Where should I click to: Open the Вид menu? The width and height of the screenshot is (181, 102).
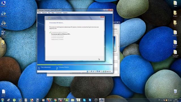click(x=49, y=13)
